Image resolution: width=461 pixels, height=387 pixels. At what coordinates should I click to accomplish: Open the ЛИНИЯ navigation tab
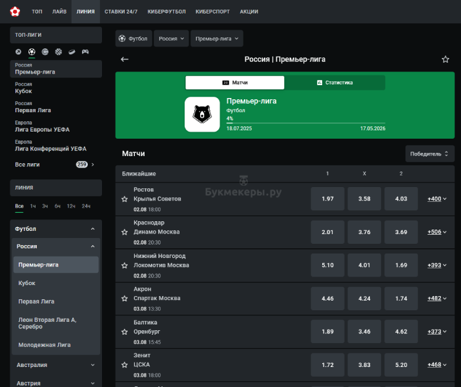tap(86, 12)
